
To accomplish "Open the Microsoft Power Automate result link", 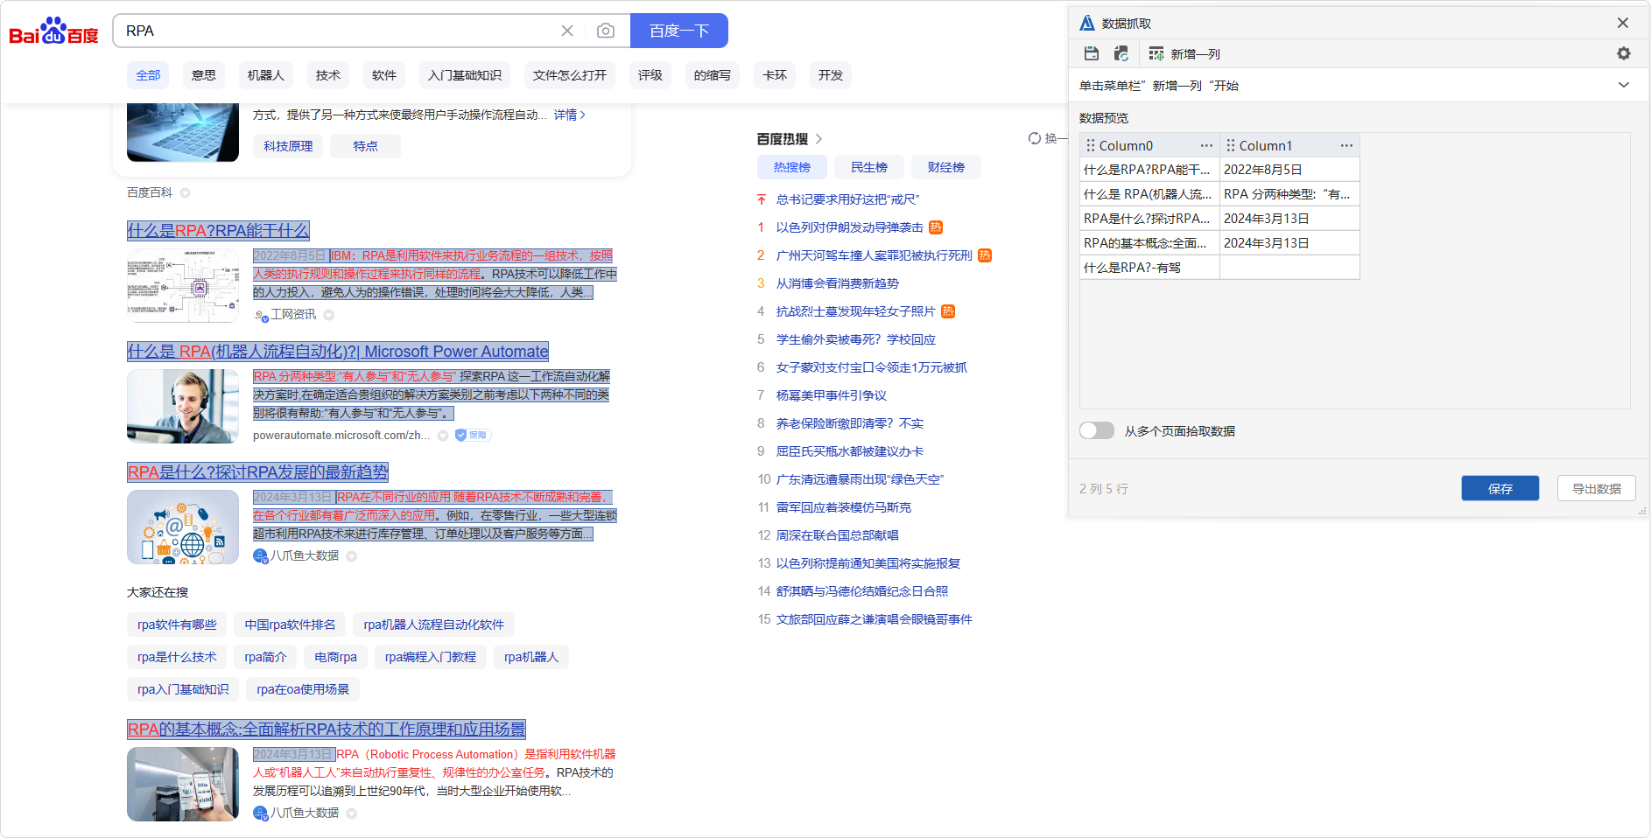I will tap(338, 351).
